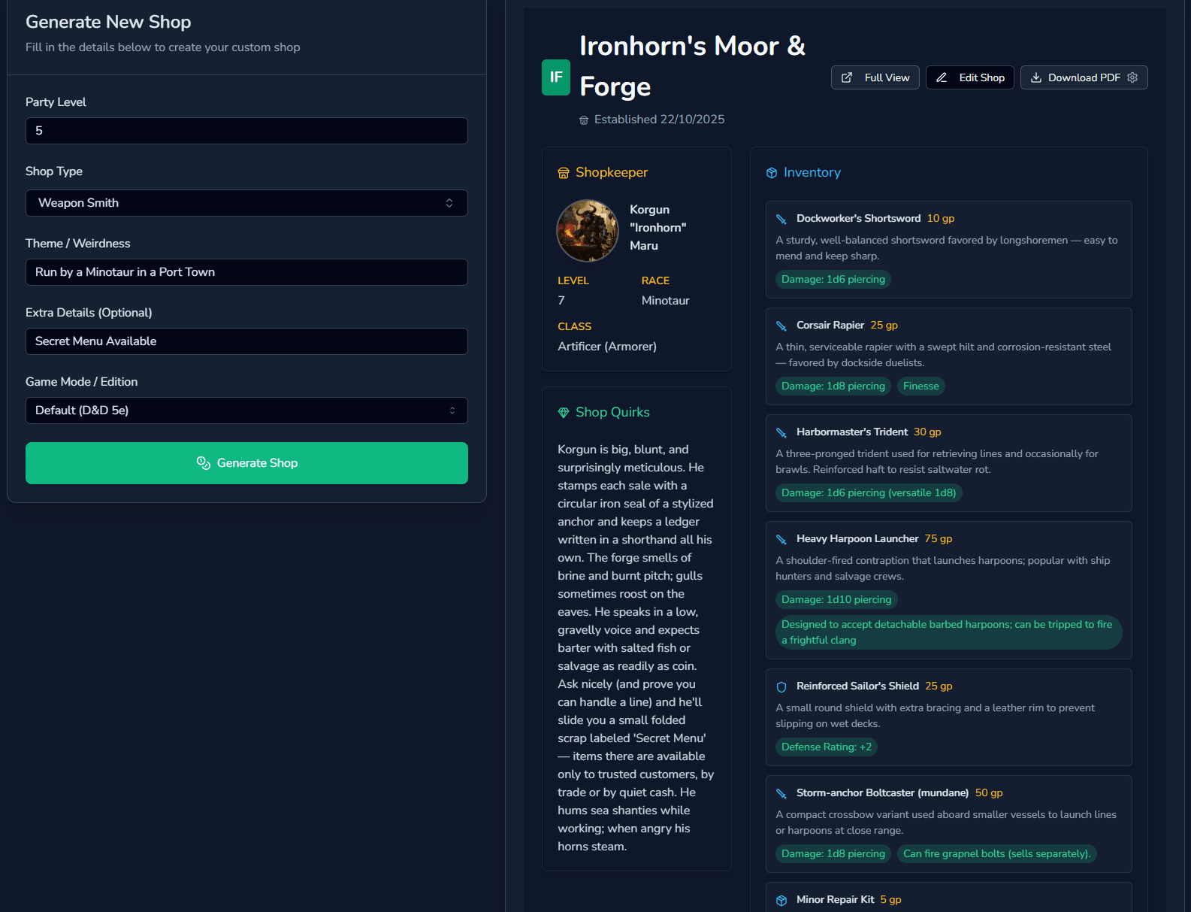The height and width of the screenshot is (912, 1191).
Task: Click Korgun's minotaur portrait thumbnail
Action: click(x=588, y=231)
